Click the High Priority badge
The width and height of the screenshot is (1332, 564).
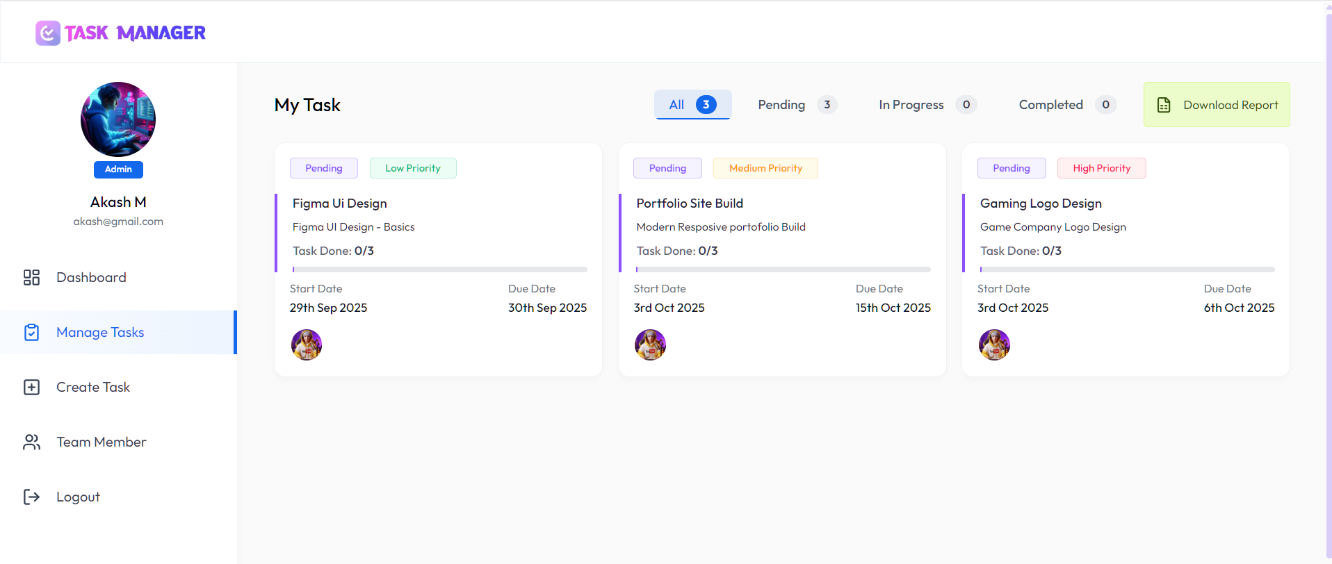click(1101, 168)
